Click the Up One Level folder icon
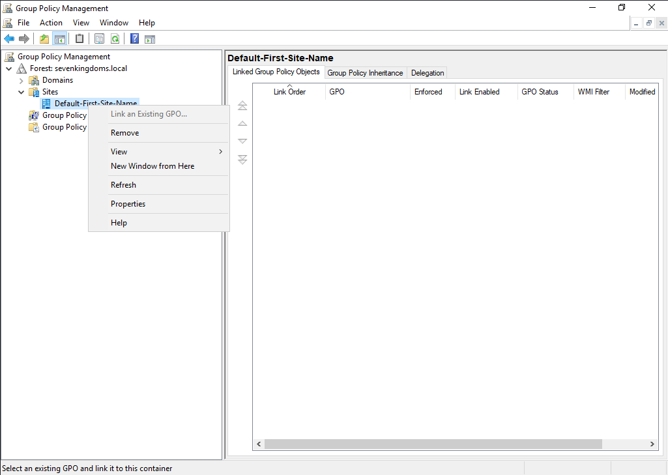The width and height of the screenshot is (668, 475). pos(44,38)
